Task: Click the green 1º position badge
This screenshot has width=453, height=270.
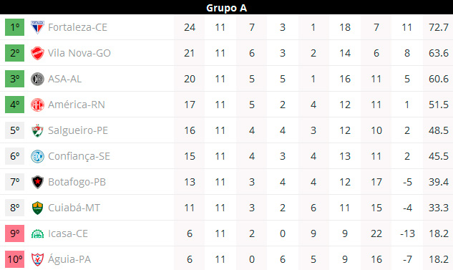Action: [15, 27]
